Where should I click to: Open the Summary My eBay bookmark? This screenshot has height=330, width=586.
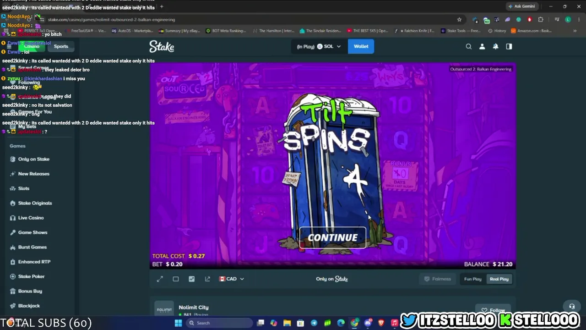179,31
